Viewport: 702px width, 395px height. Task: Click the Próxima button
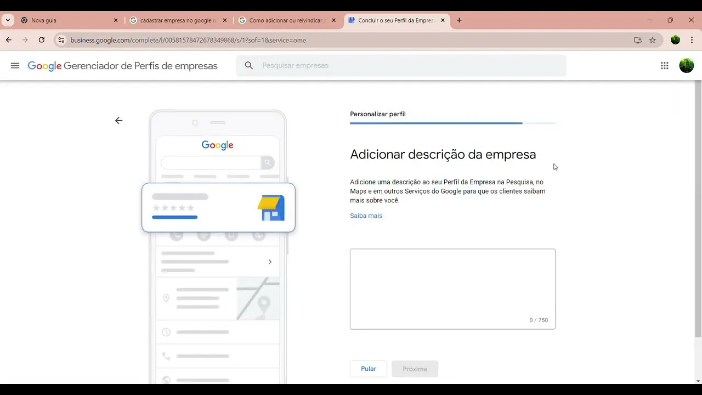(415, 369)
